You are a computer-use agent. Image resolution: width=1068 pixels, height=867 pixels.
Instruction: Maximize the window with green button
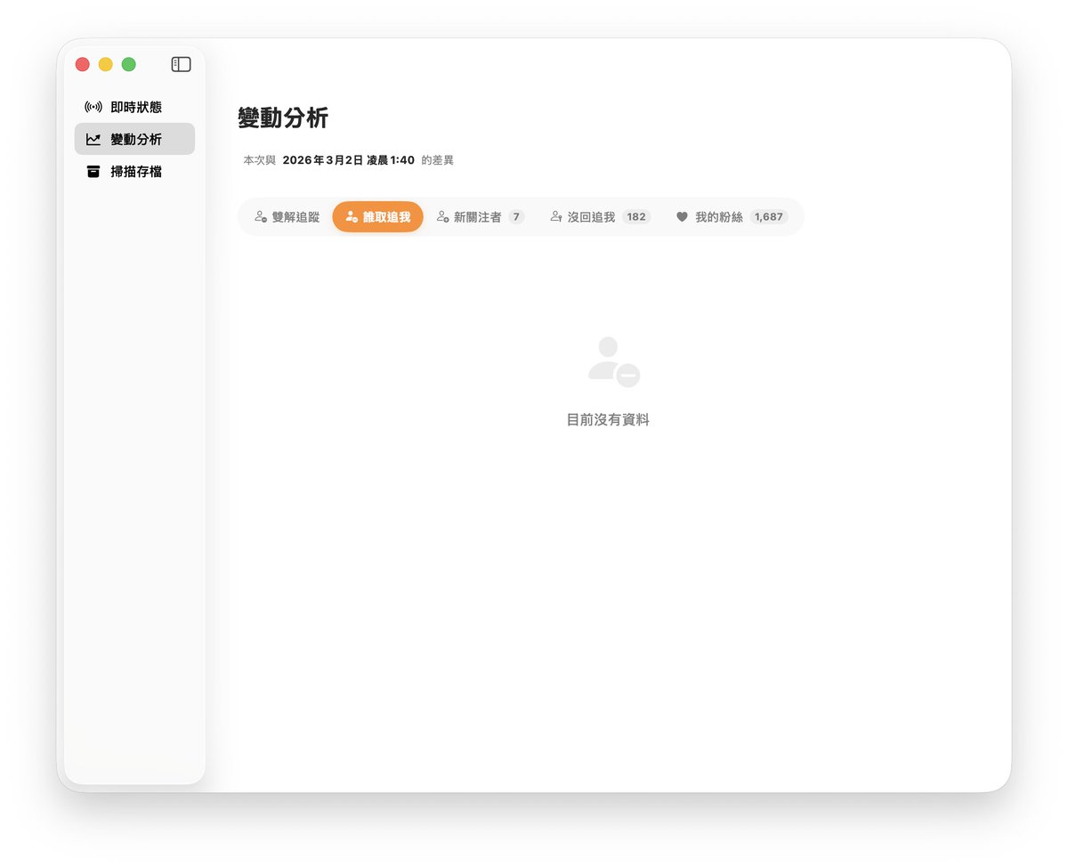(129, 64)
